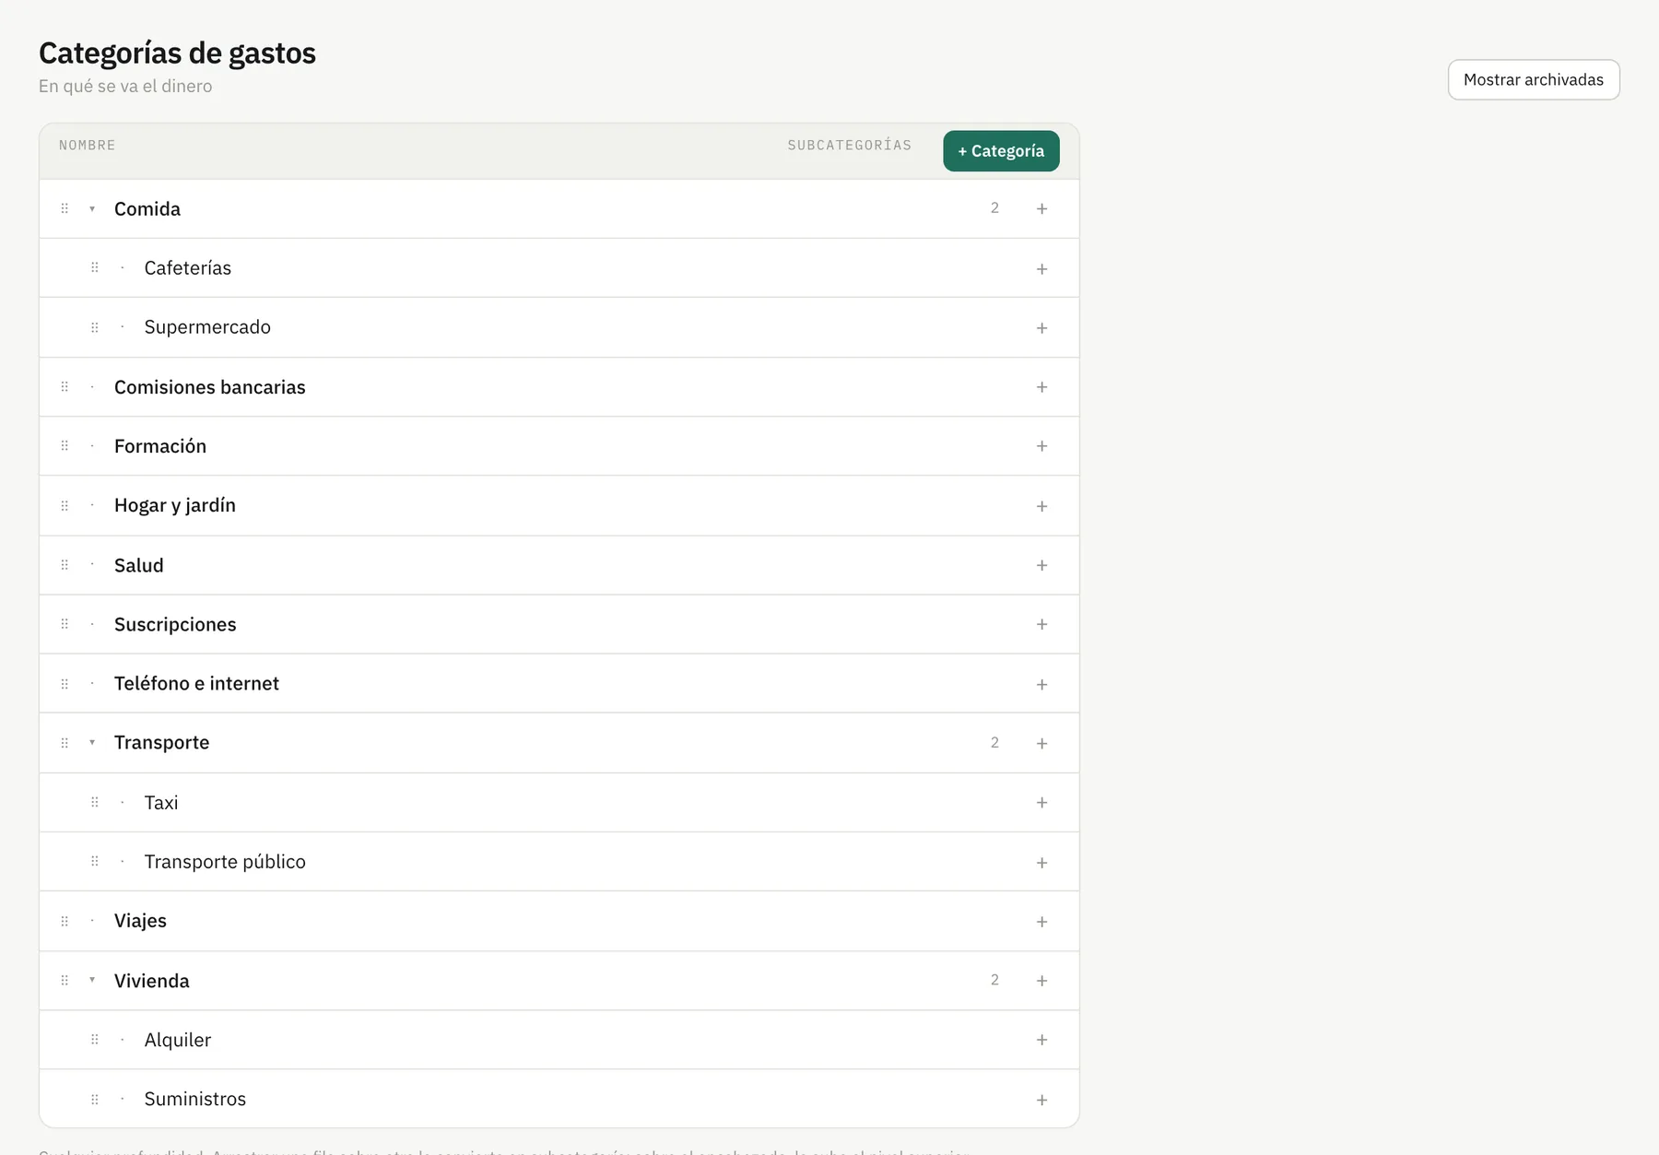The height and width of the screenshot is (1155, 1659).
Task: Add subcategory under Transporte público
Action: click(1041, 863)
